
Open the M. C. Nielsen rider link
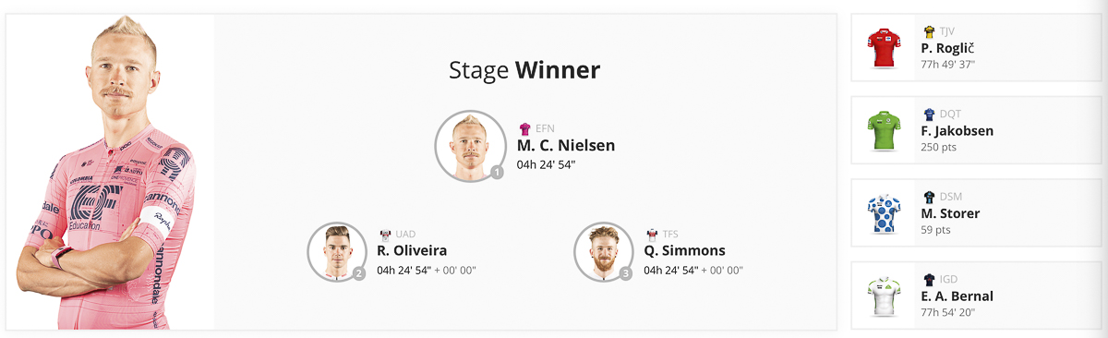(566, 146)
